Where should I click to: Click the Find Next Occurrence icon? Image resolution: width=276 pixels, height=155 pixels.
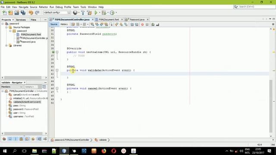(x=102, y=25)
